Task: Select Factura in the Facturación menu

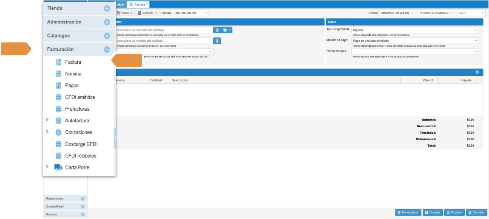Action: pyautogui.click(x=73, y=62)
